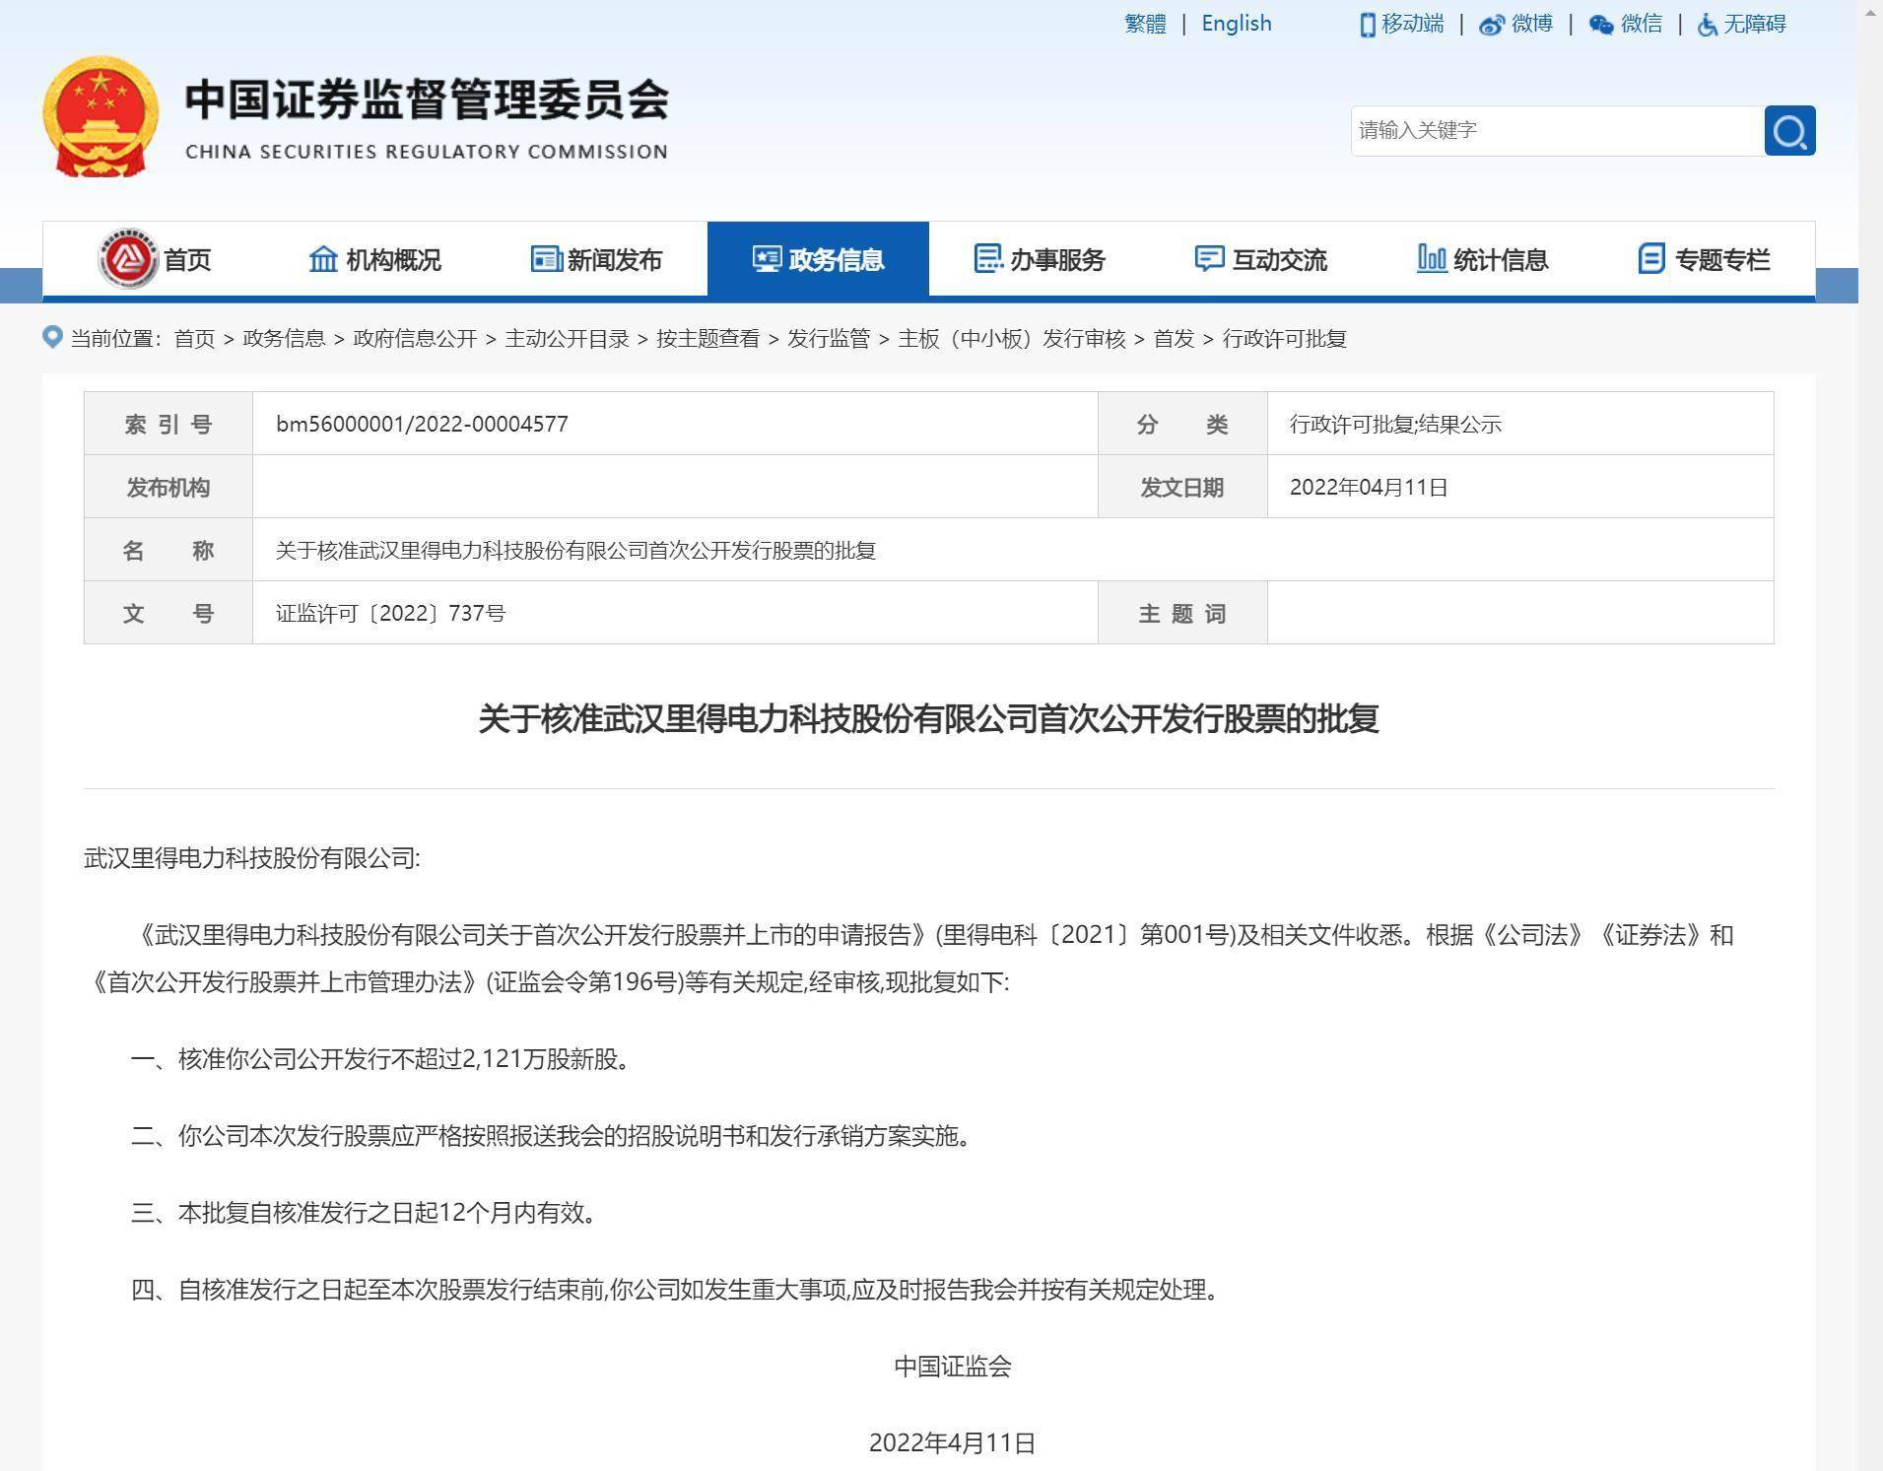Go to breadcrumb 行政许可批复
This screenshot has width=1883, height=1471.
[1284, 339]
